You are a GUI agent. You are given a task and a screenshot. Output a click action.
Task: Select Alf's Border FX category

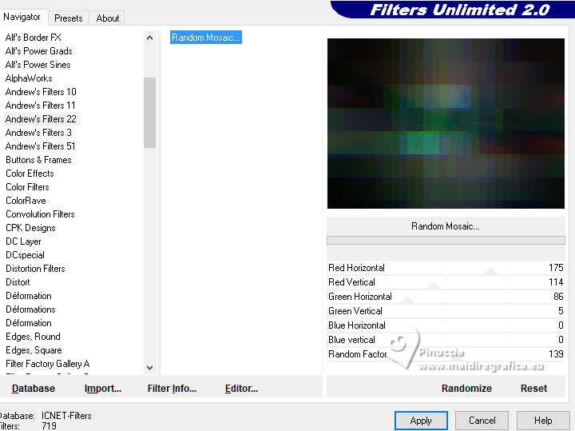34,38
